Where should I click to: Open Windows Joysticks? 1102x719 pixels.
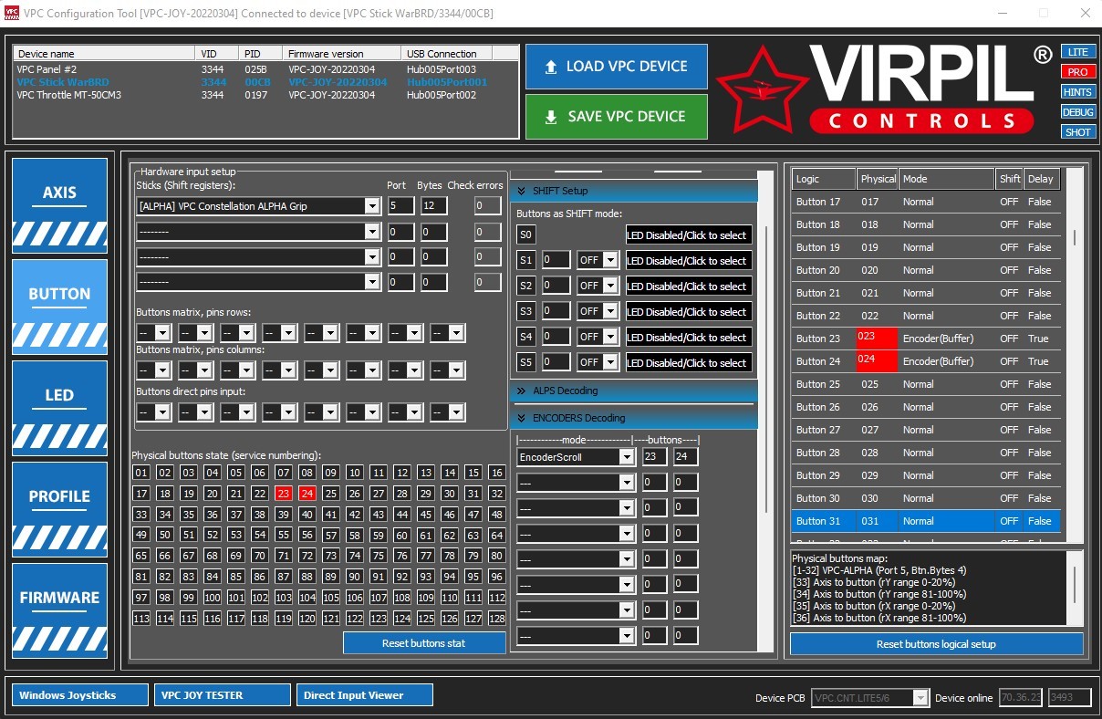pos(79,695)
